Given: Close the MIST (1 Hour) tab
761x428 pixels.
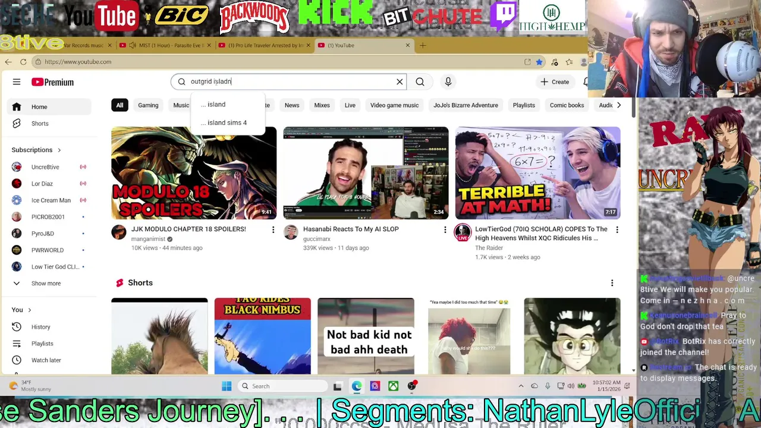Looking at the screenshot, I should click(209, 45).
